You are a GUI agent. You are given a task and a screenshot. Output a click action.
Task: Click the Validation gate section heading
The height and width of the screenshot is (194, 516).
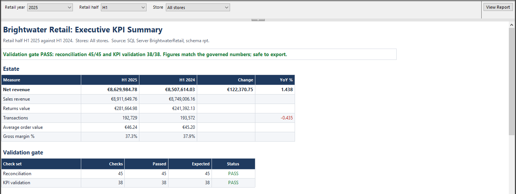point(23,153)
